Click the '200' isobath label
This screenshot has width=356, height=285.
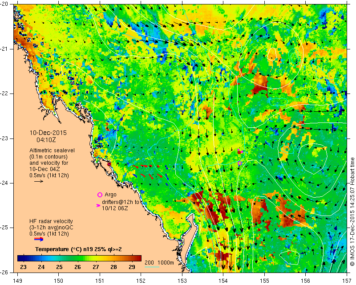[149, 262]
